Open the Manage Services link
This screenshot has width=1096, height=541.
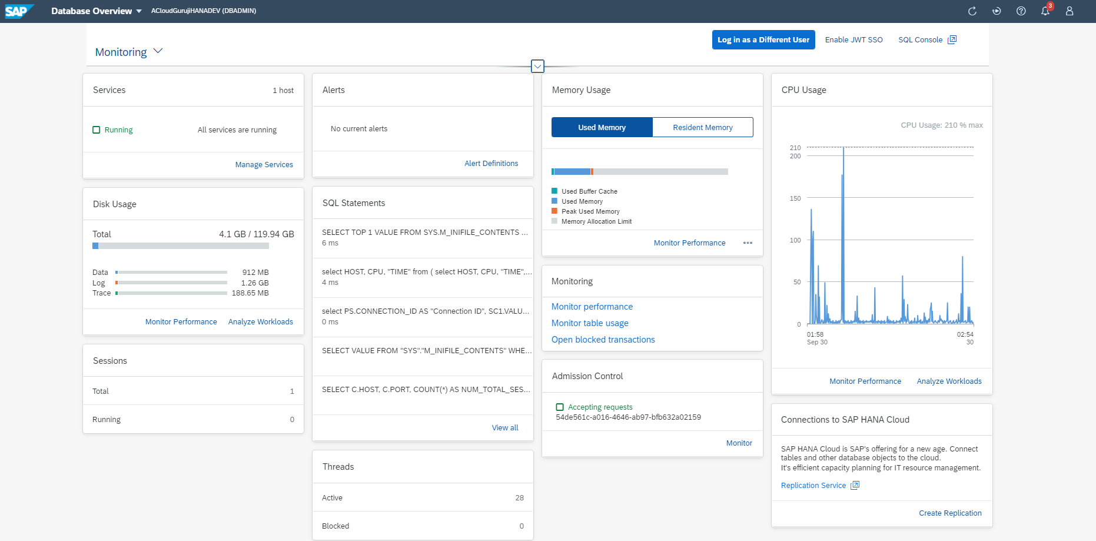[264, 164]
